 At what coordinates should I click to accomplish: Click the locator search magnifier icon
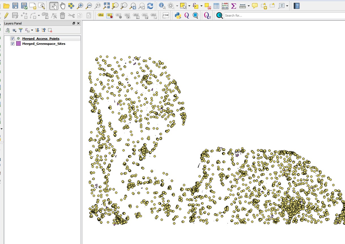pos(220,16)
